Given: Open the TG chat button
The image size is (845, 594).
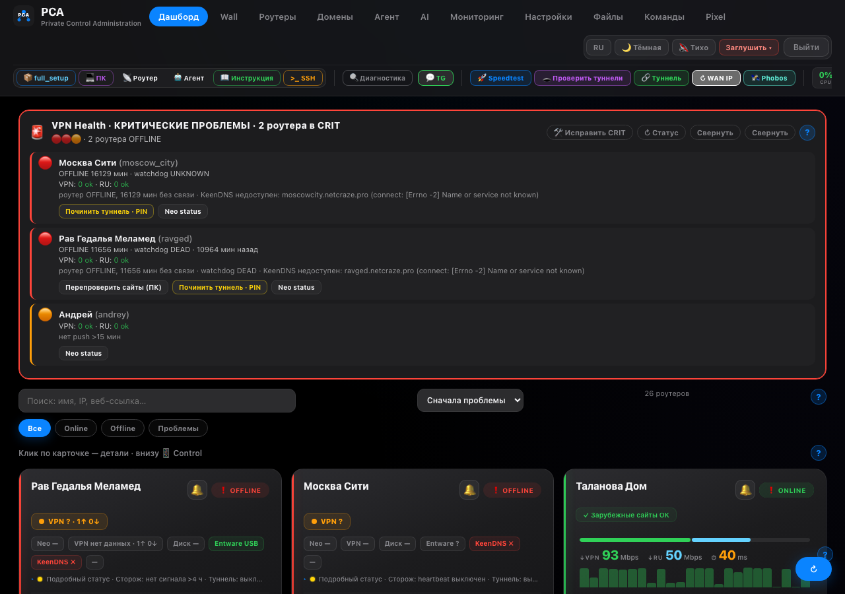Looking at the screenshot, I should coord(436,78).
